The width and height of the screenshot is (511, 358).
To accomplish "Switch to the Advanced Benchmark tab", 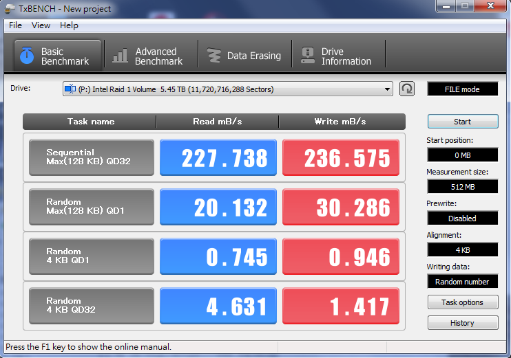I will [152, 56].
